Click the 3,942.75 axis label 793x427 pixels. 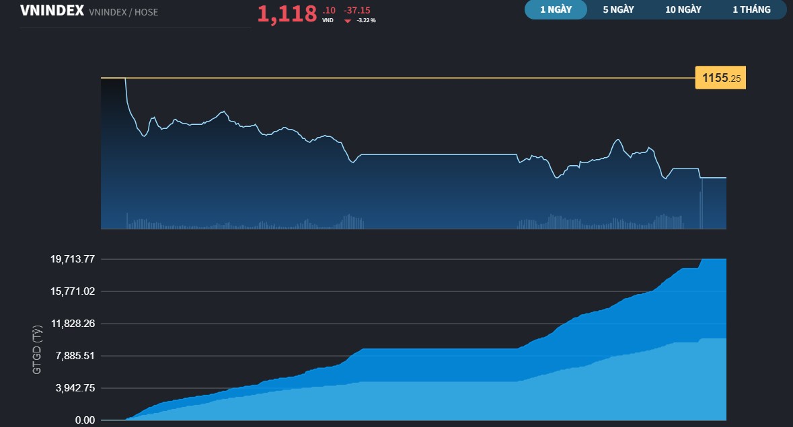click(x=75, y=388)
